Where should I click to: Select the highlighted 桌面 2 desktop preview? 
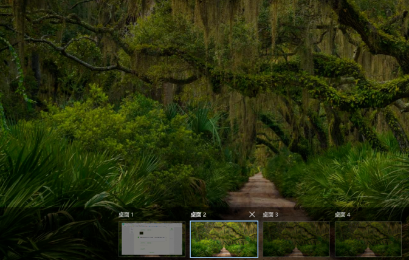point(224,239)
